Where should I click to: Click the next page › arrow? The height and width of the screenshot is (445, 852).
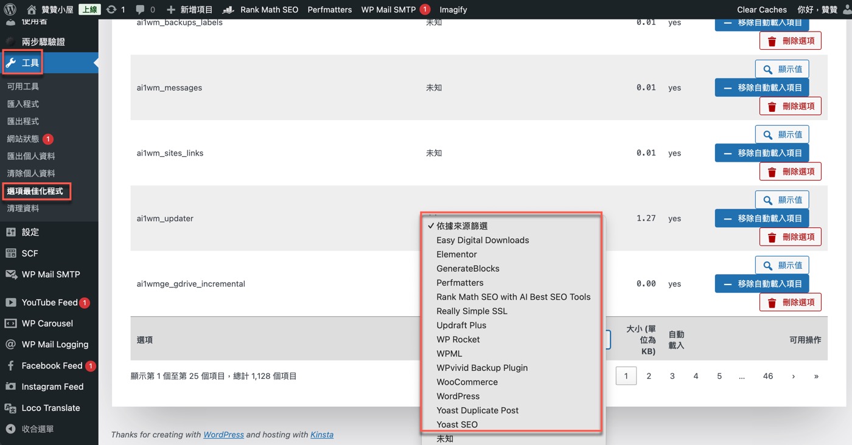pyautogui.click(x=793, y=376)
